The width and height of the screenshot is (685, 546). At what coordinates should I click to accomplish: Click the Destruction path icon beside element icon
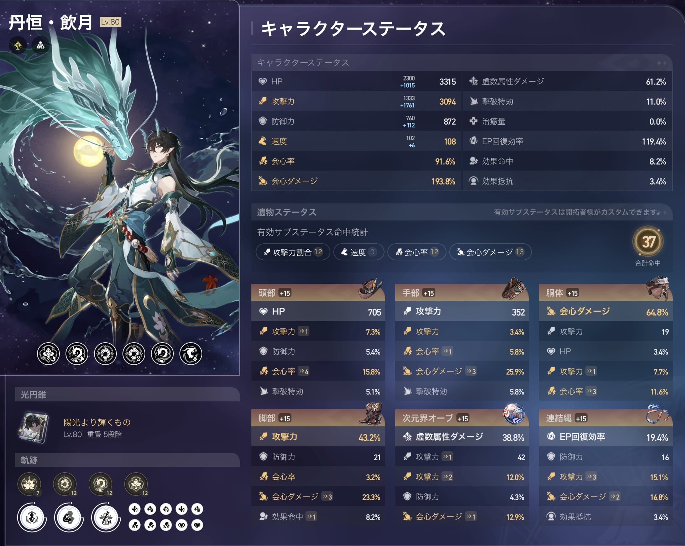pyautogui.click(x=40, y=46)
